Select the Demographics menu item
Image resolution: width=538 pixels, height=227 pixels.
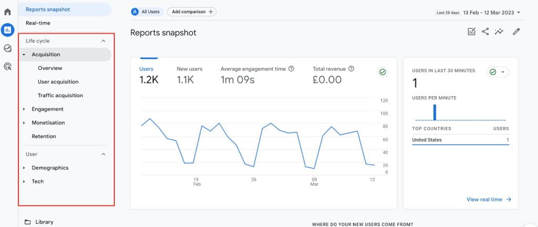[x=50, y=168]
